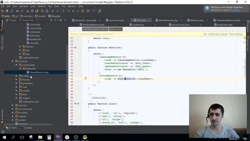
Task: Click the Copy toolbar icon
Action: pyautogui.click(x=32, y=11)
